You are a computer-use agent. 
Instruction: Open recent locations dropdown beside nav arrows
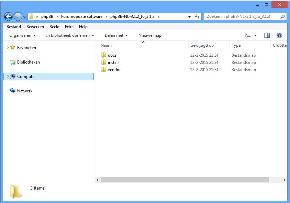[25, 16]
